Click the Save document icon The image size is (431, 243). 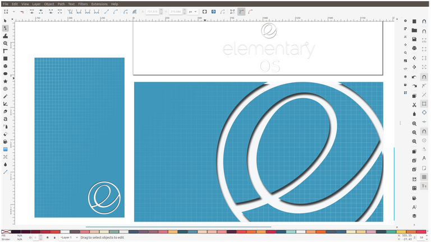[414, 39]
